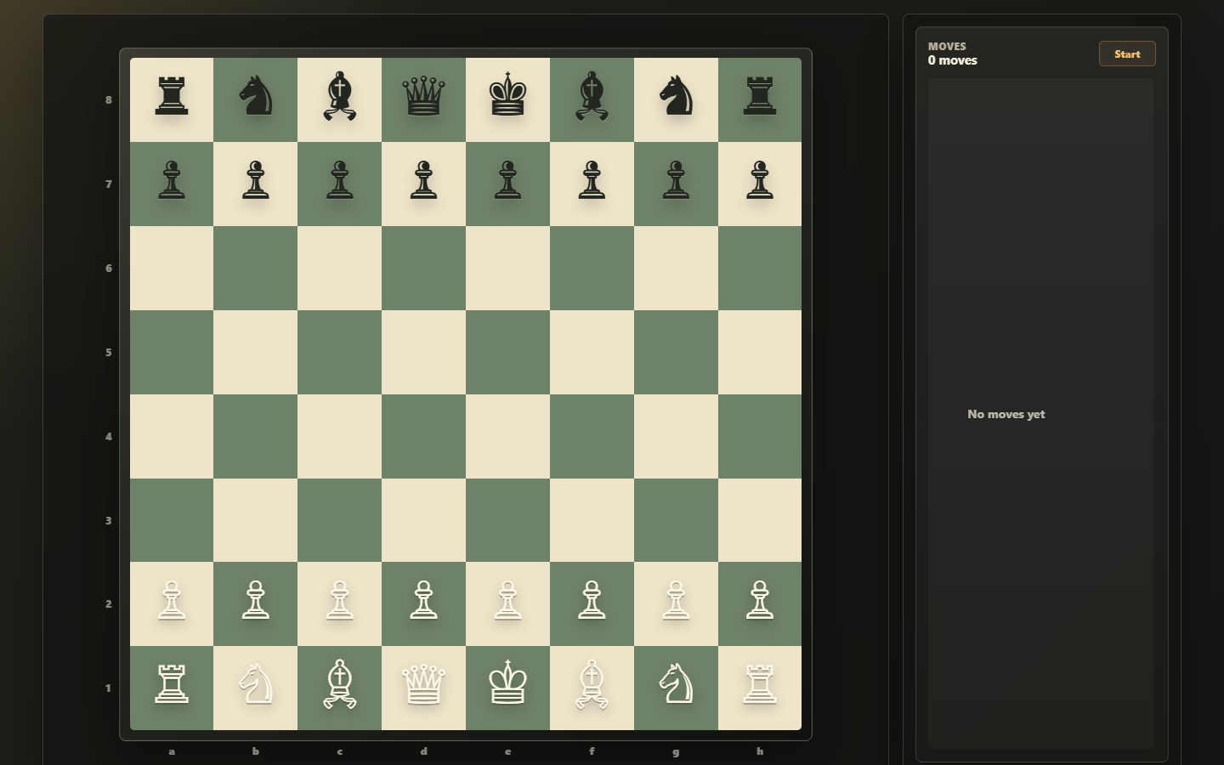The width and height of the screenshot is (1224, 765).
Task: Select the black knight on g8
Action: tap(676, 99)
